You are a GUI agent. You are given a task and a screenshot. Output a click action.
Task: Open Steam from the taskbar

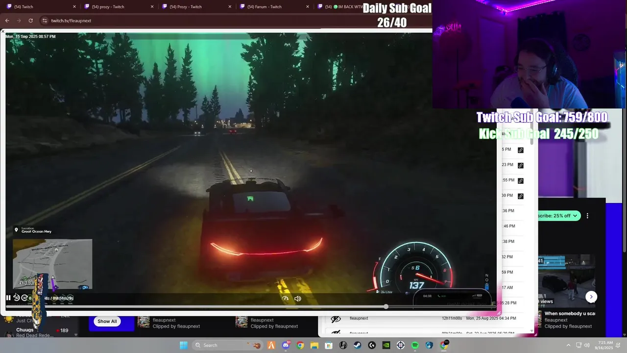358,345
